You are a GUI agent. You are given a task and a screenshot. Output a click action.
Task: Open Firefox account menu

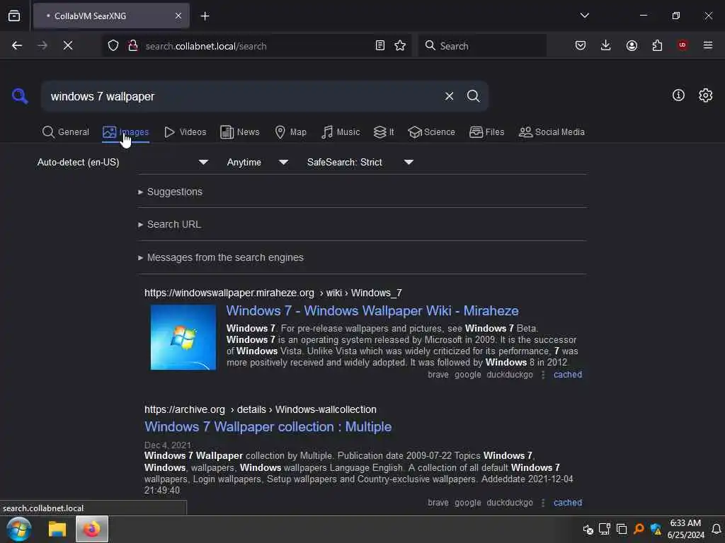click(x=632, y=45)
